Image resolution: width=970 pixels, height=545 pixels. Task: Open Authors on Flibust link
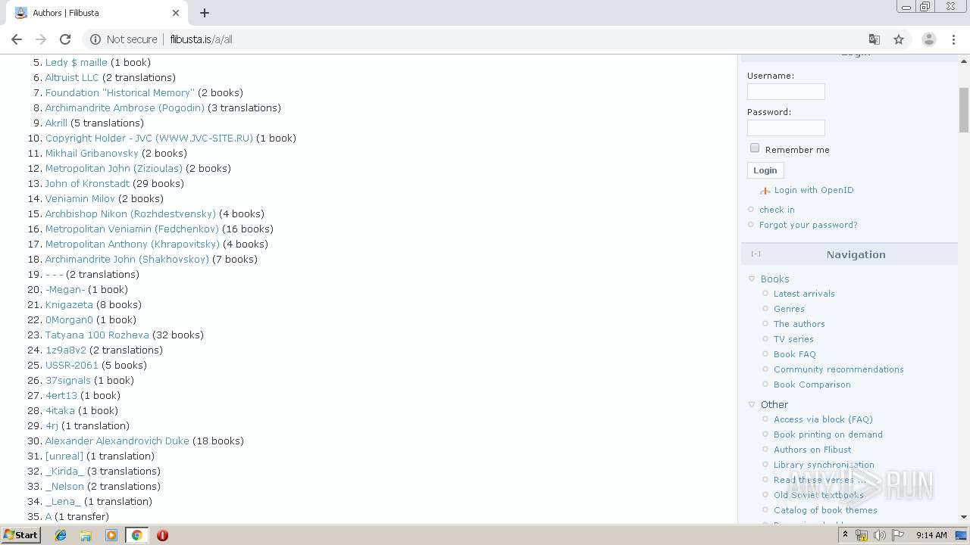(x=812, y=450)
